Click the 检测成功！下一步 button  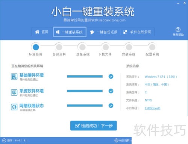coord(94,126)
